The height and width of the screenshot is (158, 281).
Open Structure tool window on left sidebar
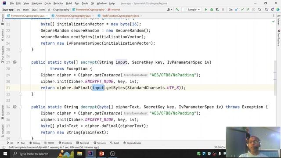3,131
